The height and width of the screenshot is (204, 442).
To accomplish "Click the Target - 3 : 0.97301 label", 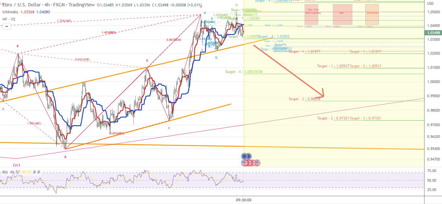I will click(365, 118).
